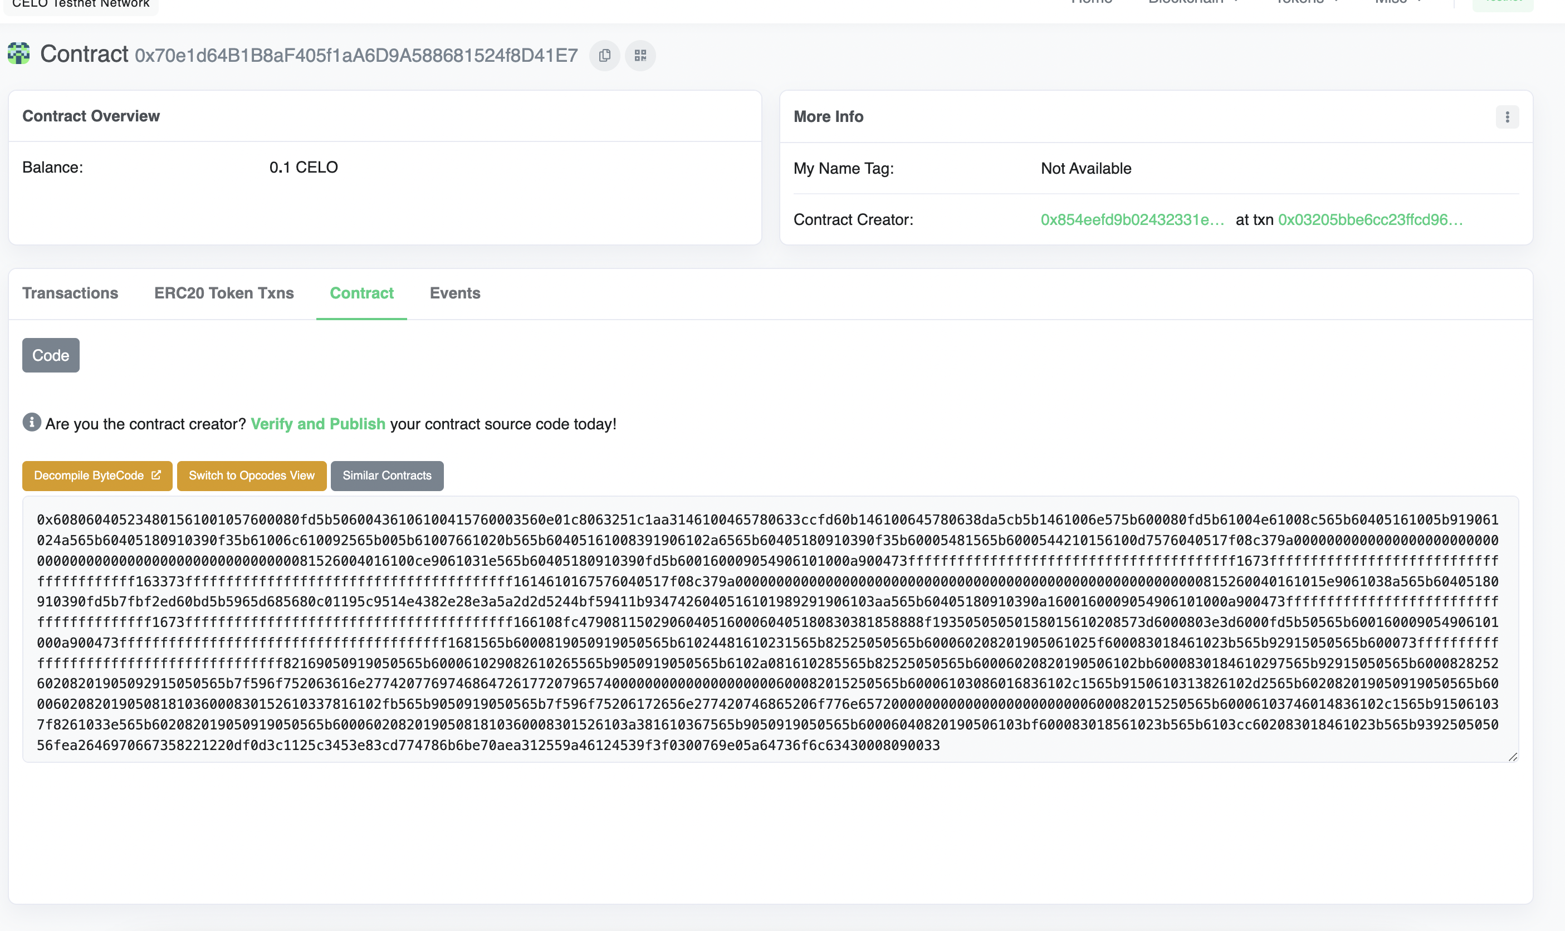Switch to Opcodes View

click(x=252, y=476)
